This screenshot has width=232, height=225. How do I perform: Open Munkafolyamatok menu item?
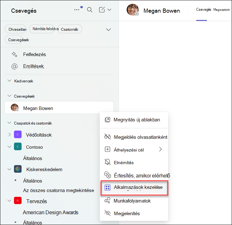(134, 201)
